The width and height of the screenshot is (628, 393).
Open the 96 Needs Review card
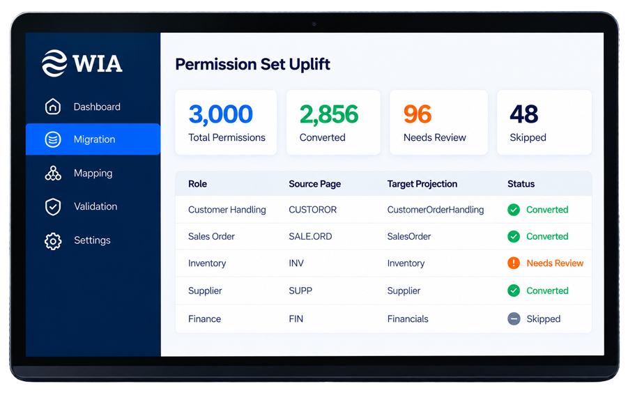[438, 123]
